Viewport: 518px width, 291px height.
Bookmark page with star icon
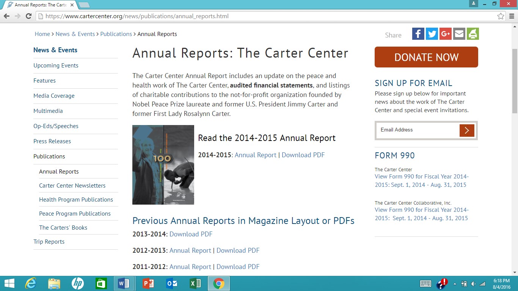pos(501,16)
